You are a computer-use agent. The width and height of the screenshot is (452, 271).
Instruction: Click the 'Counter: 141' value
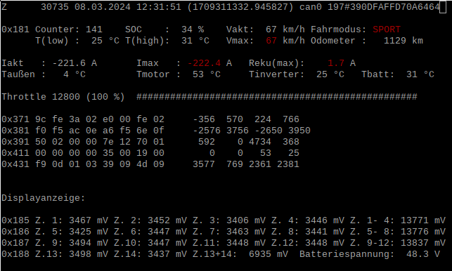point(69,29)
